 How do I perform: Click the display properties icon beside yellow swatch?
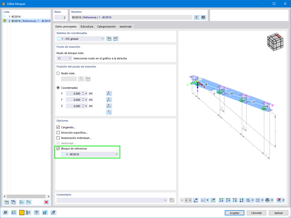pyautogui.click(x=28, y=213)
